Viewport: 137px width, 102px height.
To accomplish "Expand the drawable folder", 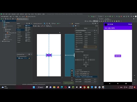I will tap(4, 29).
